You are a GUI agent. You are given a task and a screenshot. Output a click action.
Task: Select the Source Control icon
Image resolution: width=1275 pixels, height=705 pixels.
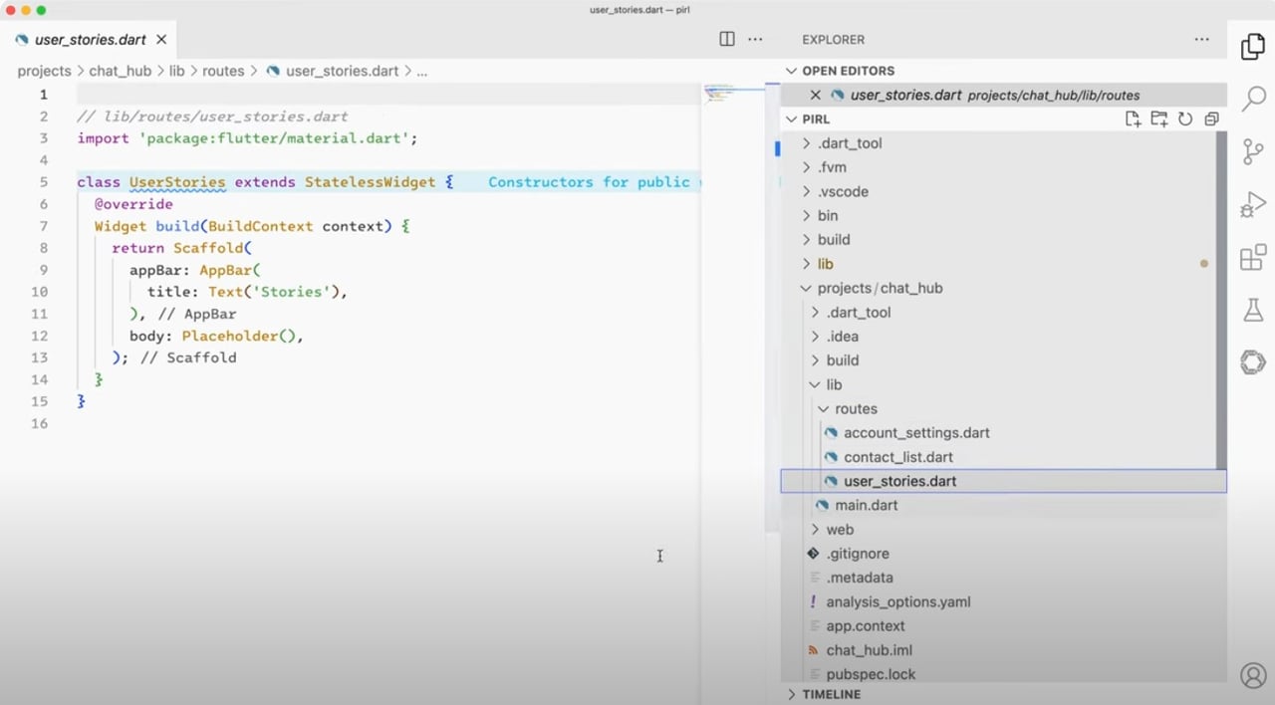(x=1253, y=151)
